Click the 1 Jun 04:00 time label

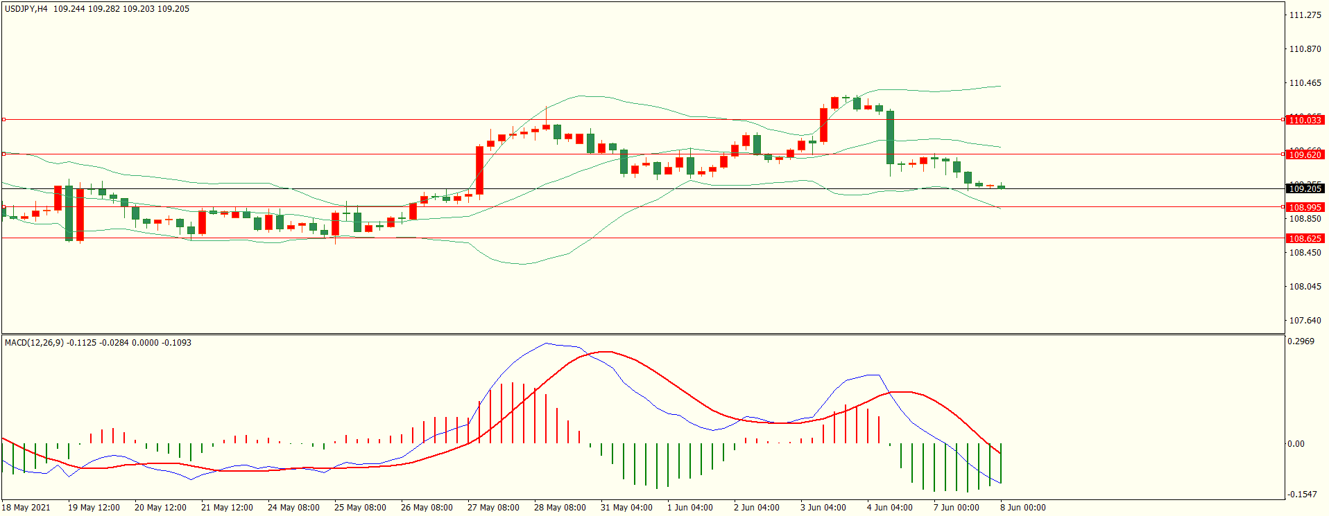pyautogui.click(x=689, y=507)
